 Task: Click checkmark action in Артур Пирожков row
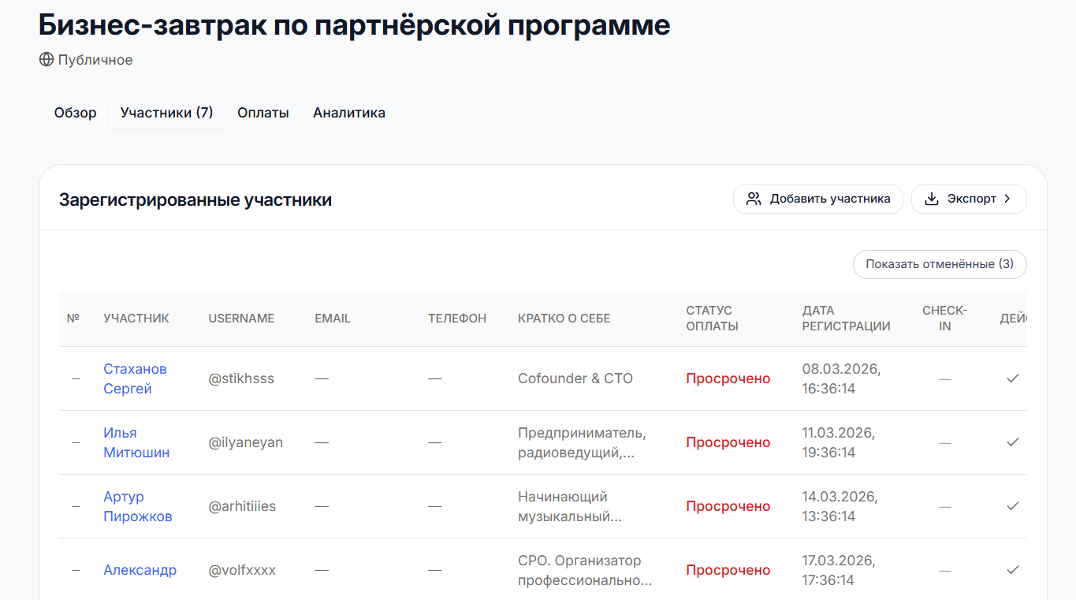pyautogui.click(x=1013, y=506)
